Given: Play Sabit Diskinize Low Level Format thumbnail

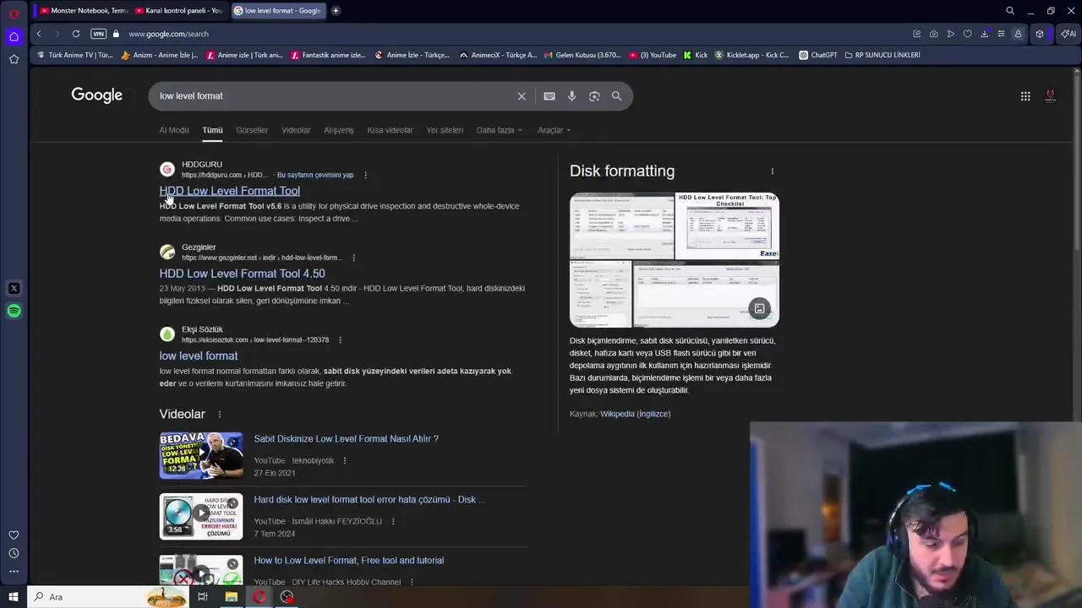Looking at the screenshot, I should coord(201,455).
